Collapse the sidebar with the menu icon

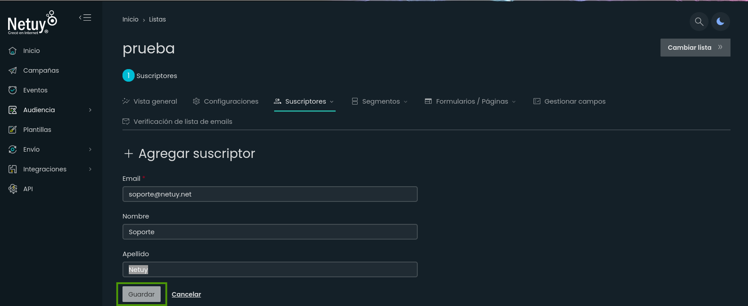pos(85,17)
